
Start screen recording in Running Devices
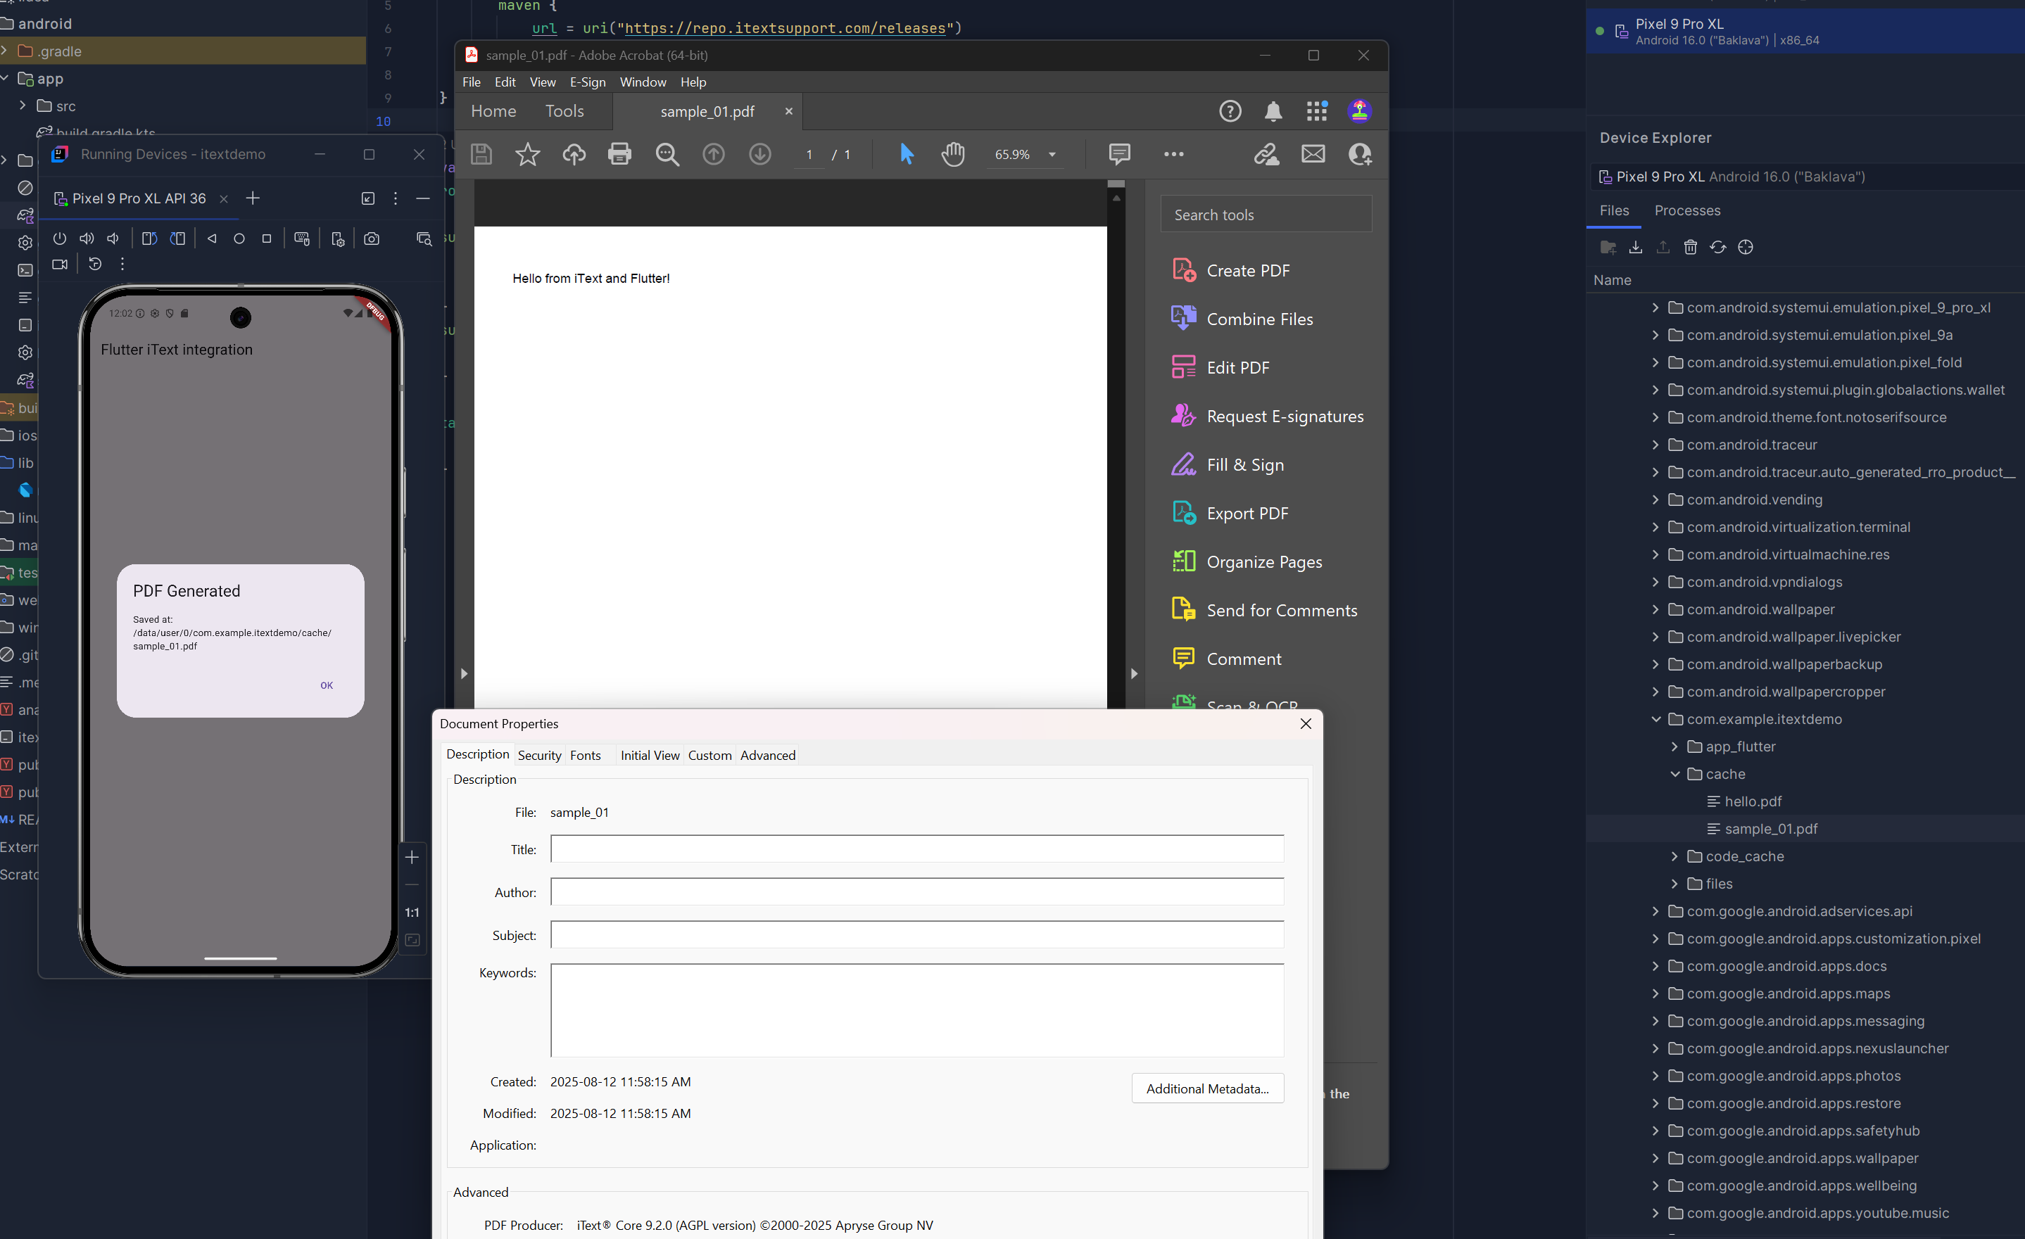click(x=59, y=264)
